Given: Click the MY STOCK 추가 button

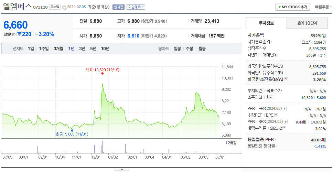Looking at the screenshot, I should [x=293, y=7].
